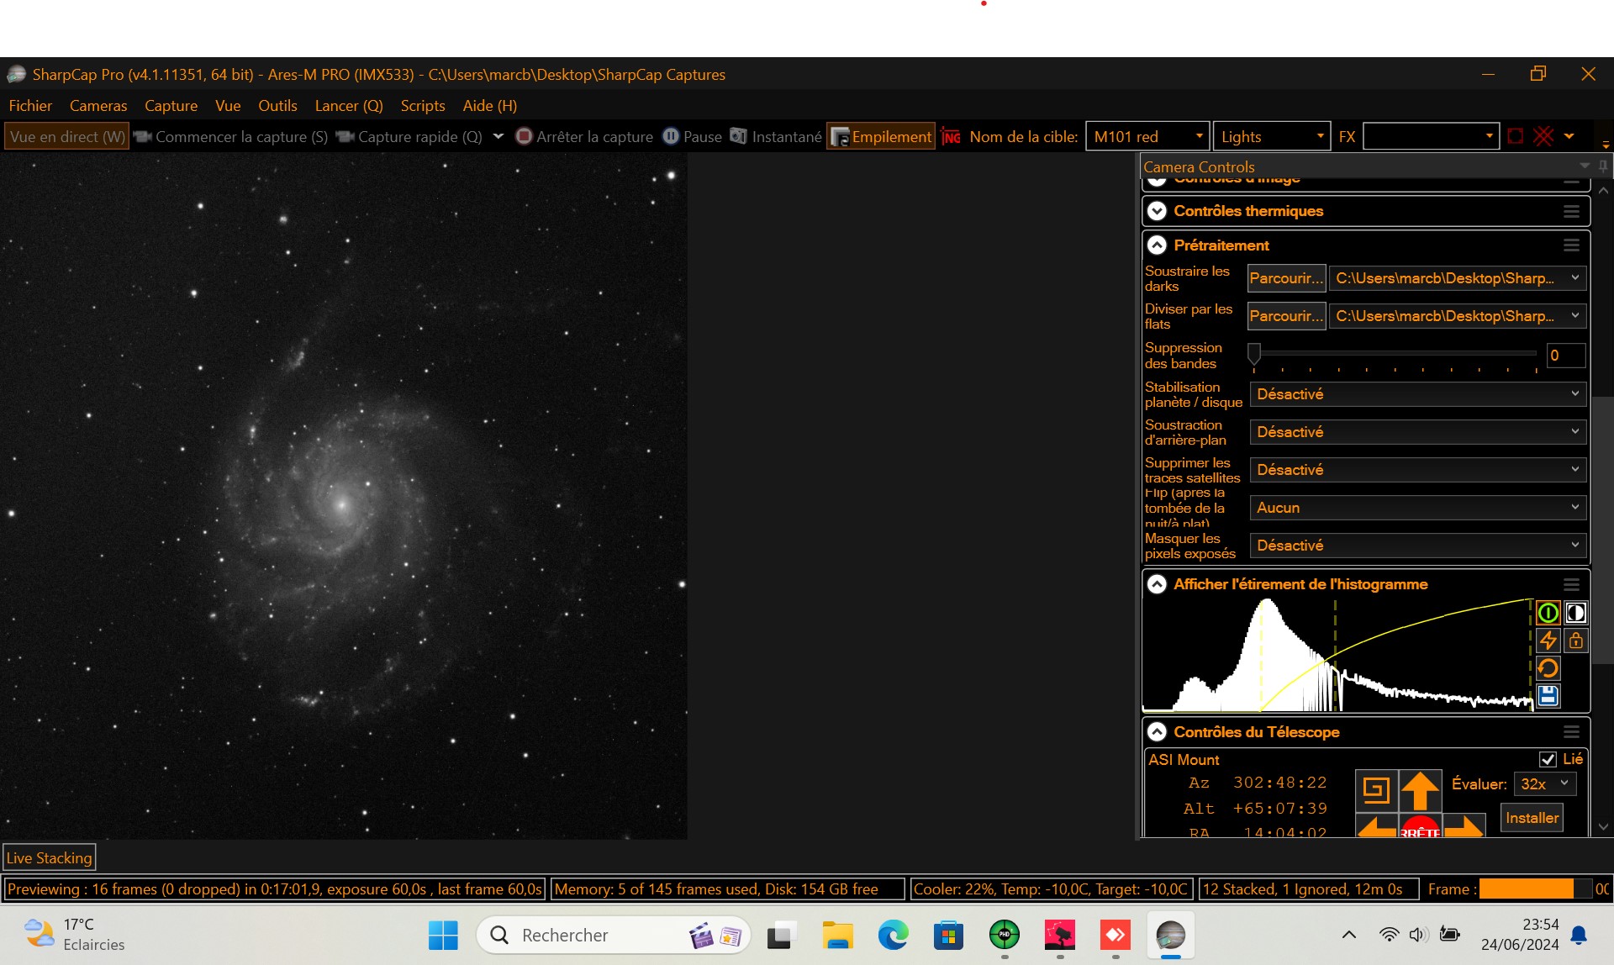Reset the histogram stretch with circular arrow
The image size is (1614, 965).
click(1548, 668)
